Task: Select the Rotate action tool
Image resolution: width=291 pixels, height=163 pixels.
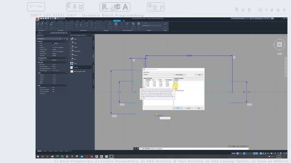Action: (x=74, y=55)
